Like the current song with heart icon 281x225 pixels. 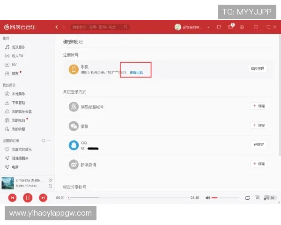tap(51, 180)
